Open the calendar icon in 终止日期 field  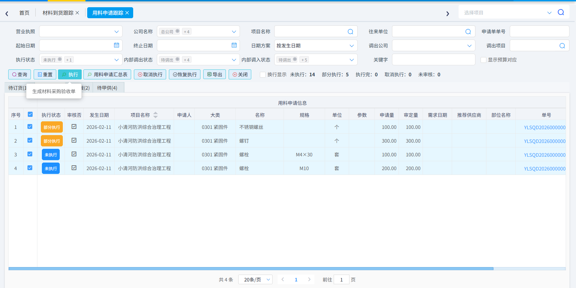pyautogui.click(x=234, y=45)
